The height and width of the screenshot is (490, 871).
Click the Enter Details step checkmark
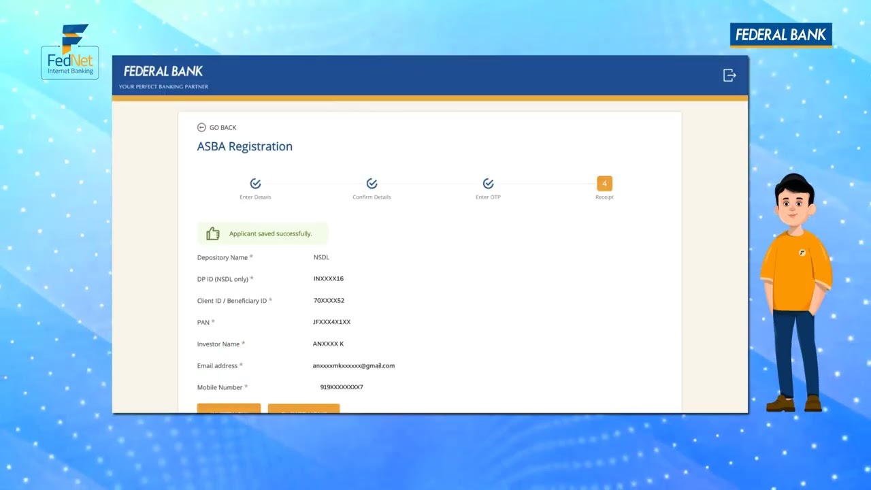tap(255, 184)
